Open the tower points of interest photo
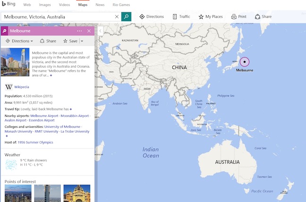This screenshot has height=202, width=306. click(x=47, y=193)
